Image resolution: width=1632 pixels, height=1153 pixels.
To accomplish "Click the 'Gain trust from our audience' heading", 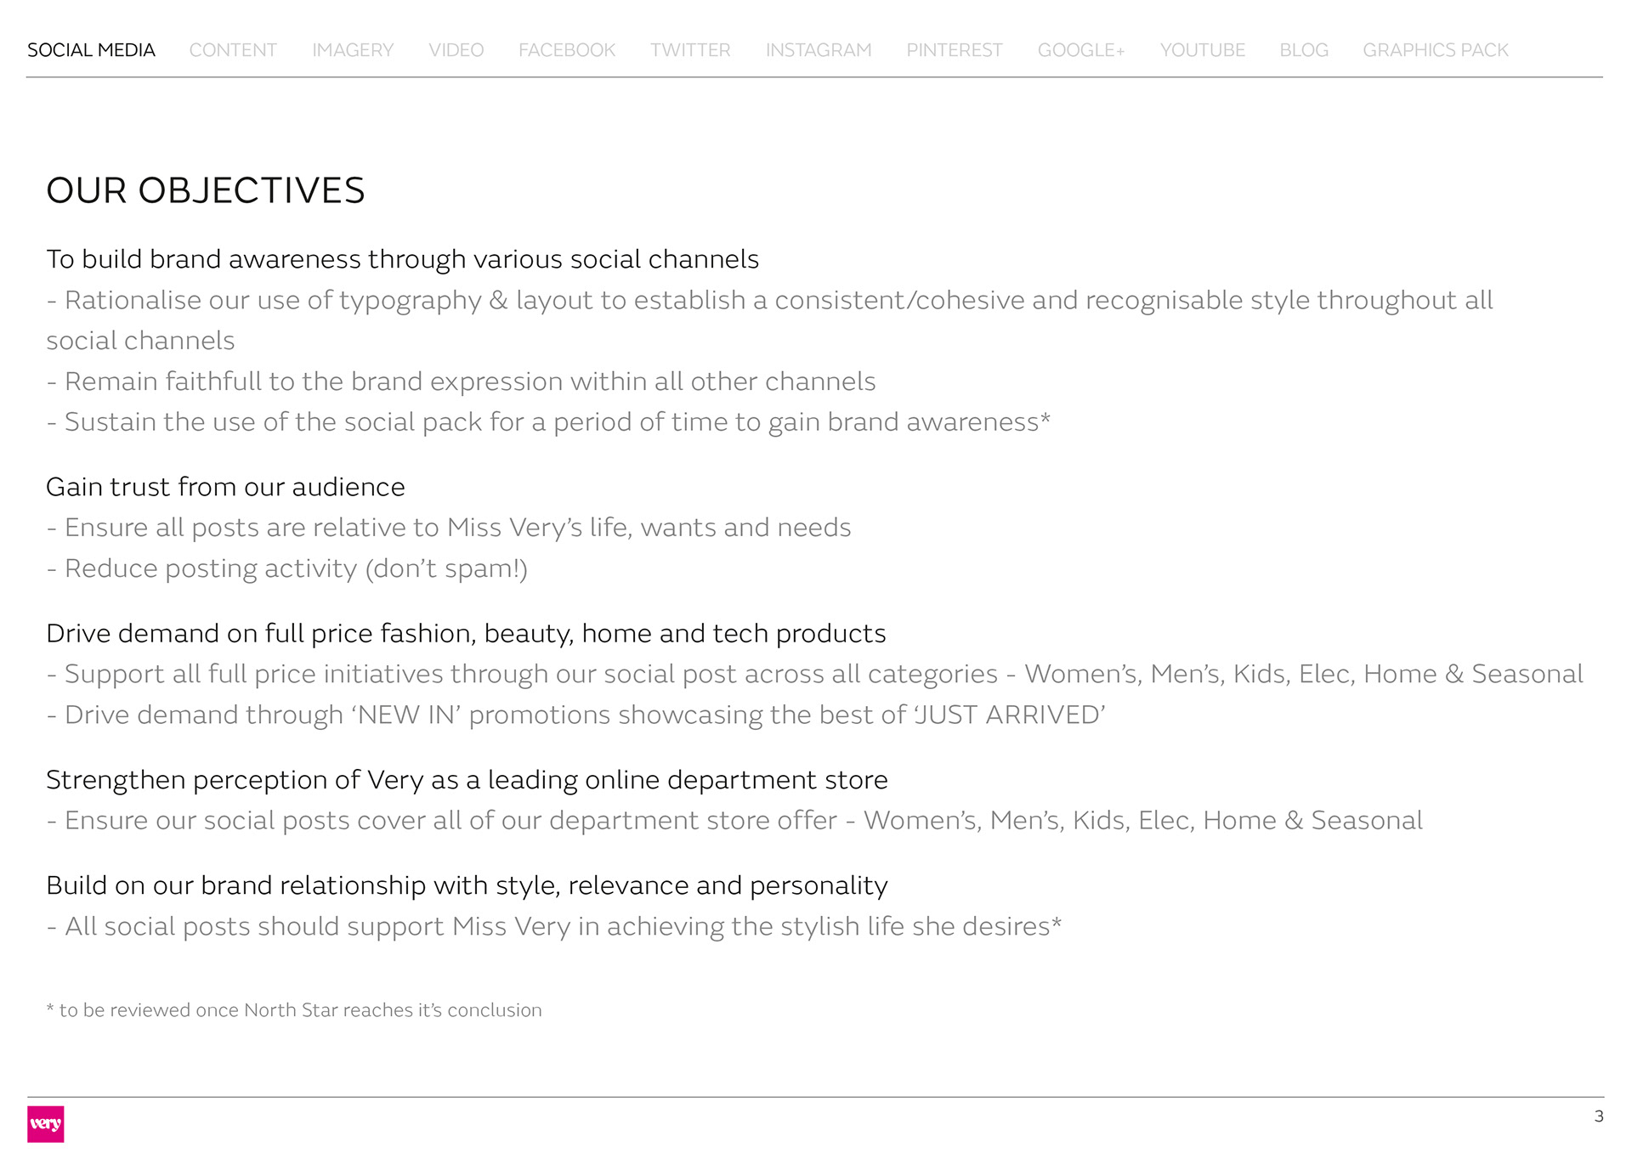I will (x=225, y=487).
